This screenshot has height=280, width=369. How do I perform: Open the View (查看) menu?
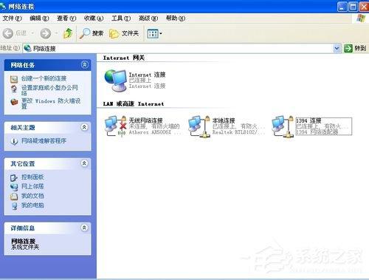[66, 18]
